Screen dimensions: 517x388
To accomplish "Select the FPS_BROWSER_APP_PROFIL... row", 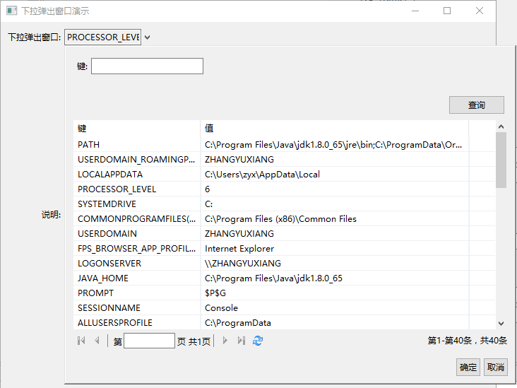I will coord(284,249).
